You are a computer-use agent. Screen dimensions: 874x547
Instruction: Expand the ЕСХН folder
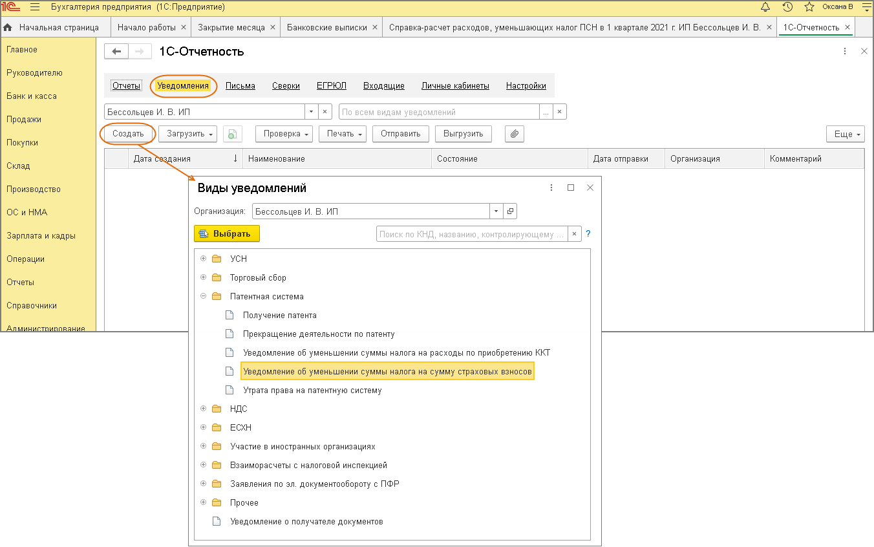[x=203, y=427]
